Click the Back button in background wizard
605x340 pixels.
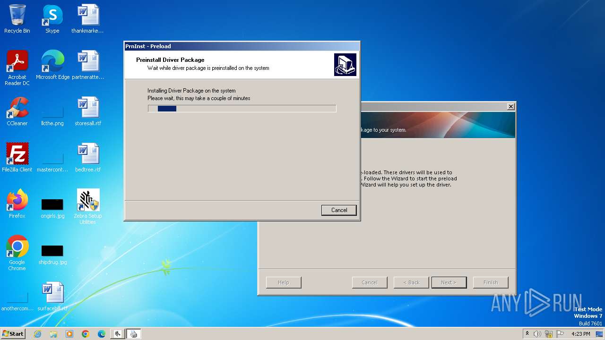coord(411,282)
